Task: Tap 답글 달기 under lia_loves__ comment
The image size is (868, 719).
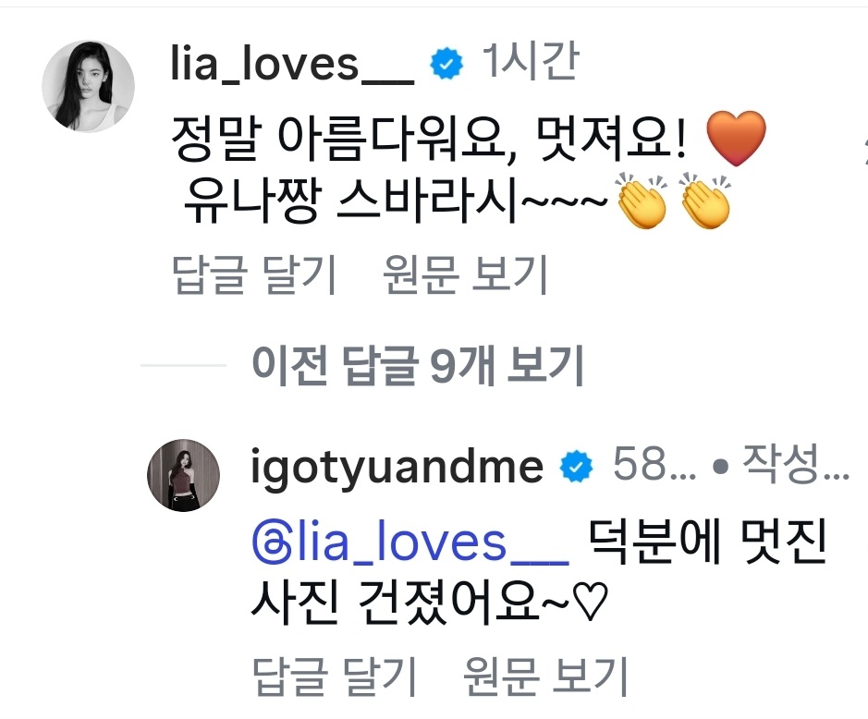Action: point(255,274)
